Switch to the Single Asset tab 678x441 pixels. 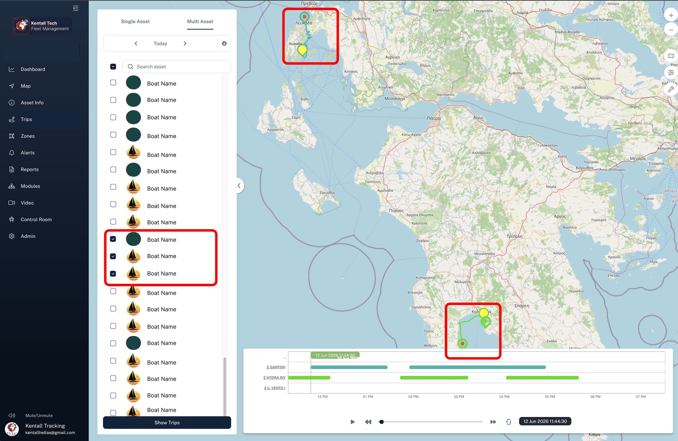point(135,22)
